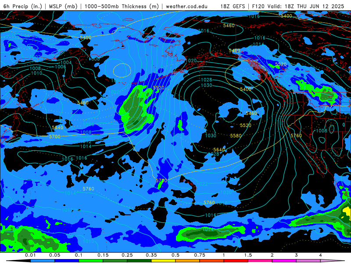Click the violet legend swatch after 3
This screenshot has height=263, width=351.
pos(308,261)
